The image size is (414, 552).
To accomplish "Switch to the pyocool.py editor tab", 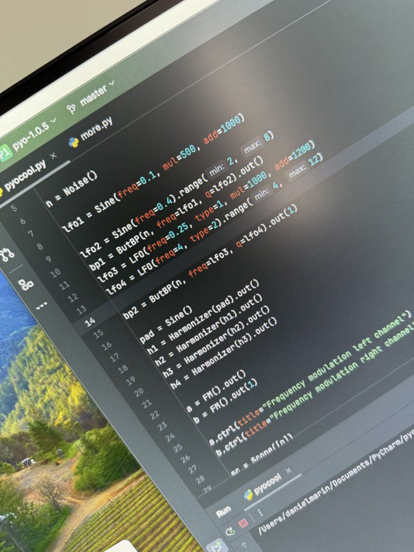I will [25, 175].
